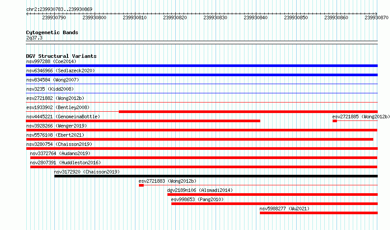This screenshot has width=390, height=230.
Task: Click nsv3928266 (Wenger2019) label
Action: point(57,126)
